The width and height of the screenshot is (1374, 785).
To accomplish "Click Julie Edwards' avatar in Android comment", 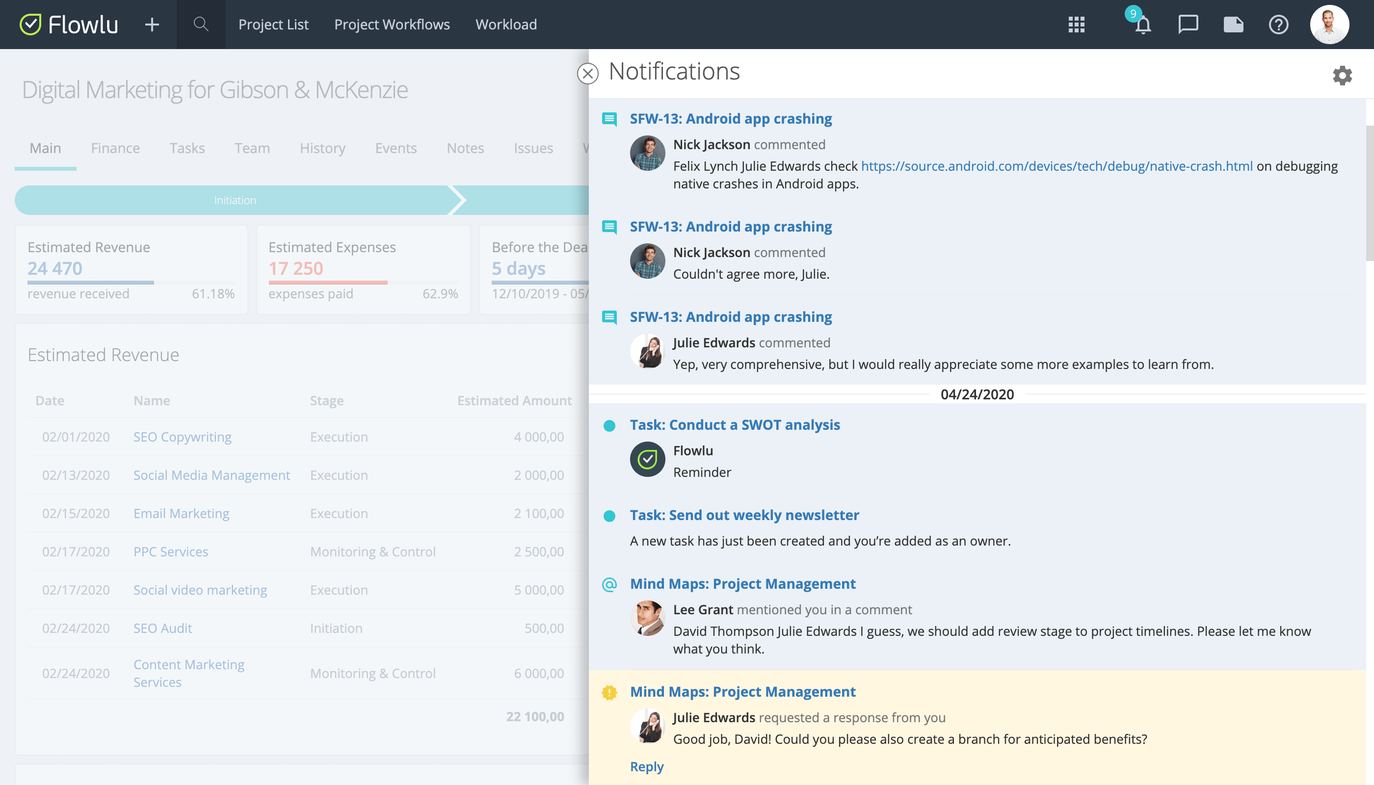I will (x=647, y=351).
